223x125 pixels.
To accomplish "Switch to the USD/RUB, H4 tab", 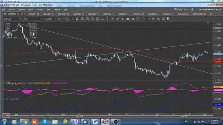I will coord(124,14).
